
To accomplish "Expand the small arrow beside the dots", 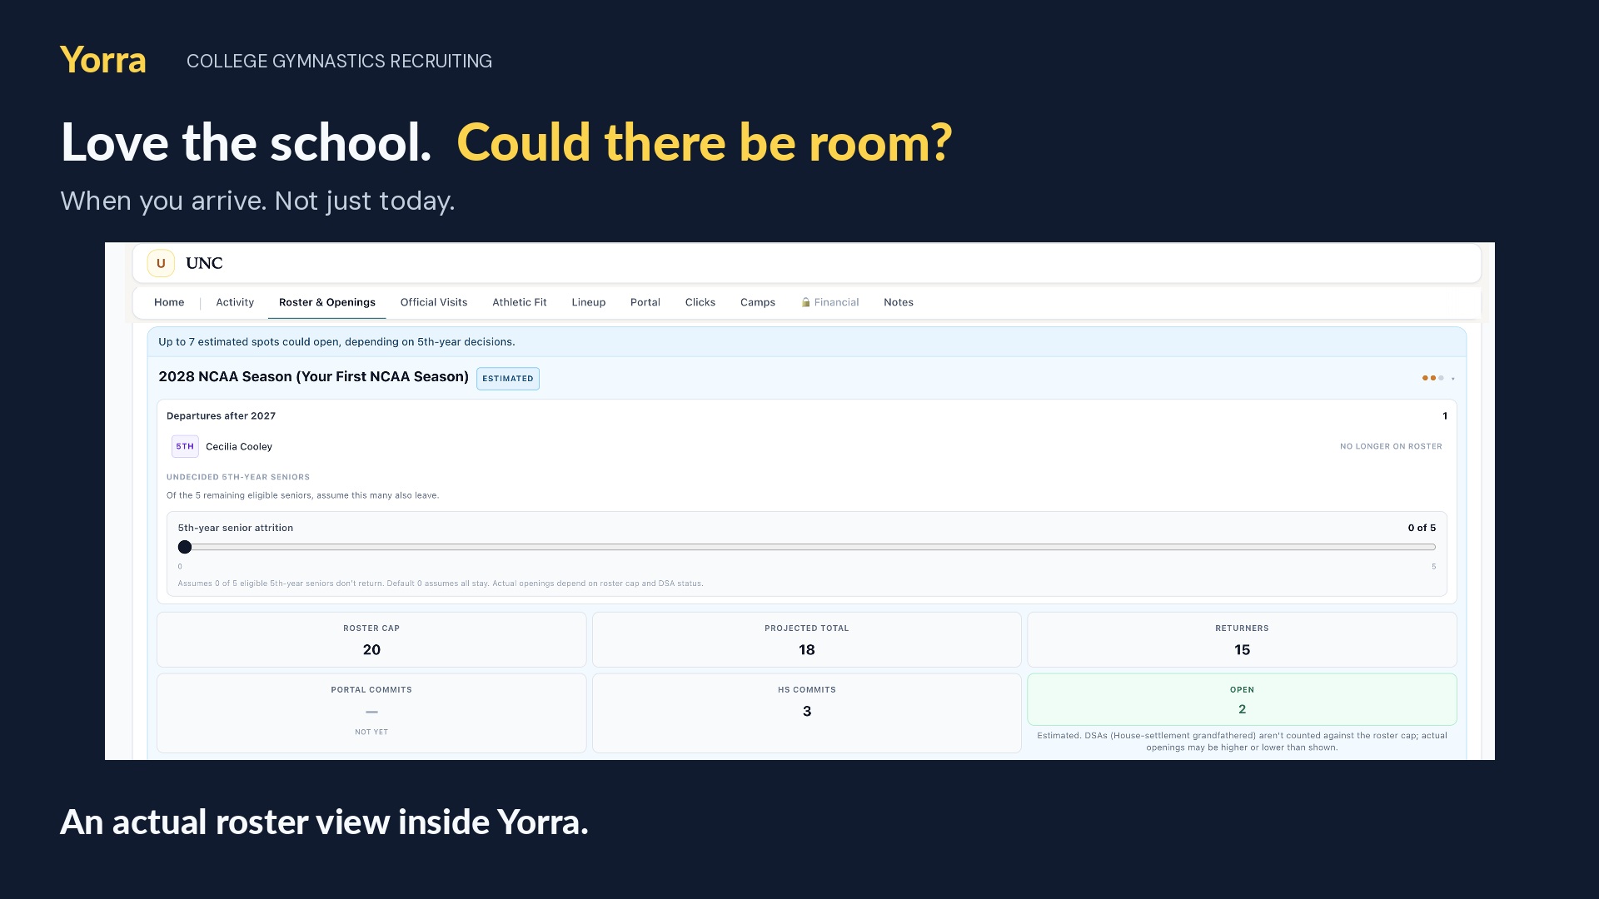I will (x=1453, y=379).
